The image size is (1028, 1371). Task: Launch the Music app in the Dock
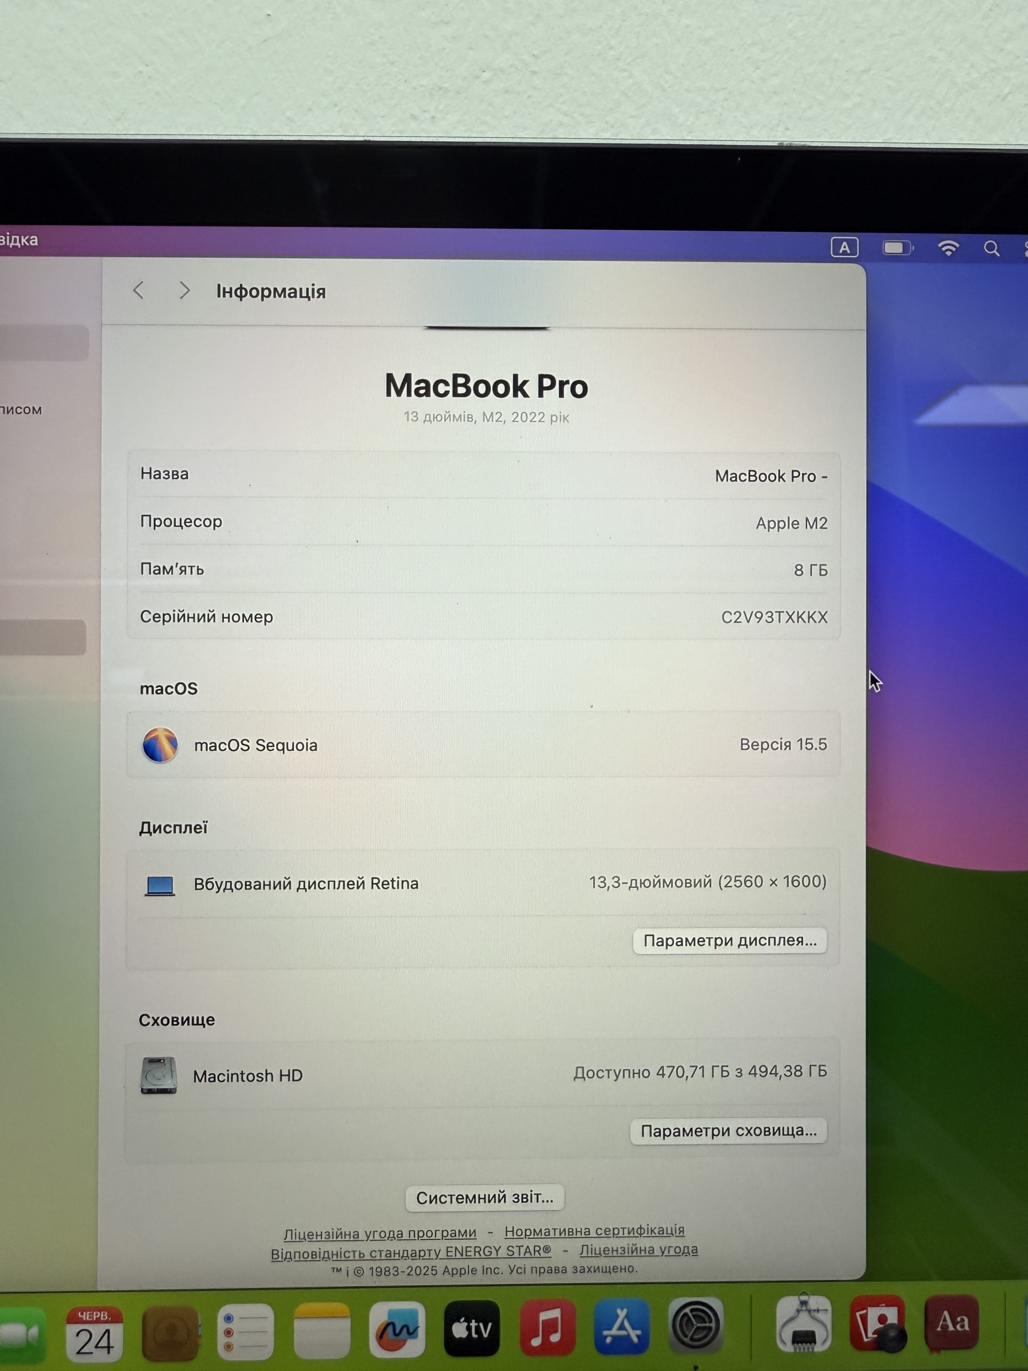547,1328
